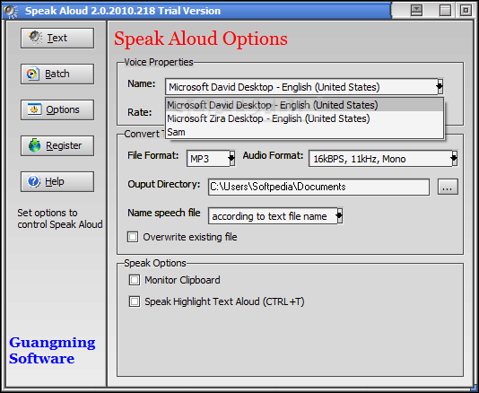
Task: Click the 'Set options to control Speak Aloud' text
Action: [x=60, y=219]
